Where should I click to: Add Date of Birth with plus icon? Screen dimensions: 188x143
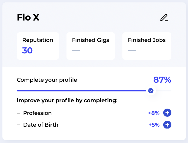(167, 125)
